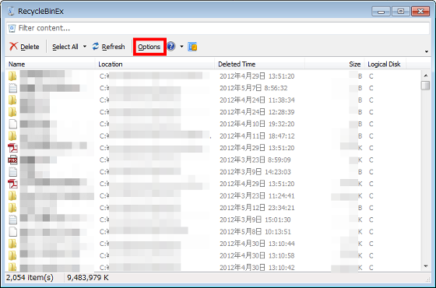Sort by the Location column header
This screenshot has height=288, width=436.
click(x=155, y=64)
